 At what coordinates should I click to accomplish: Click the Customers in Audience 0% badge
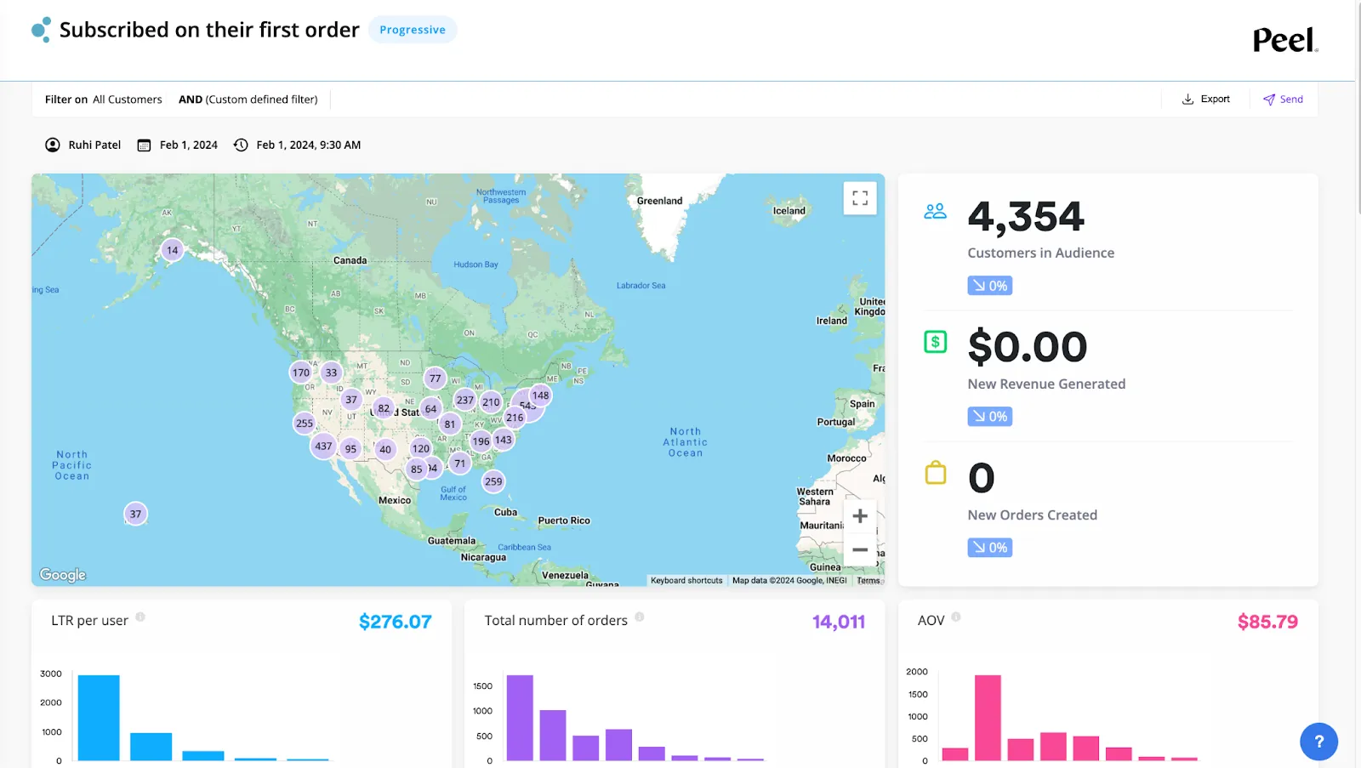click(x=990, y=286)
